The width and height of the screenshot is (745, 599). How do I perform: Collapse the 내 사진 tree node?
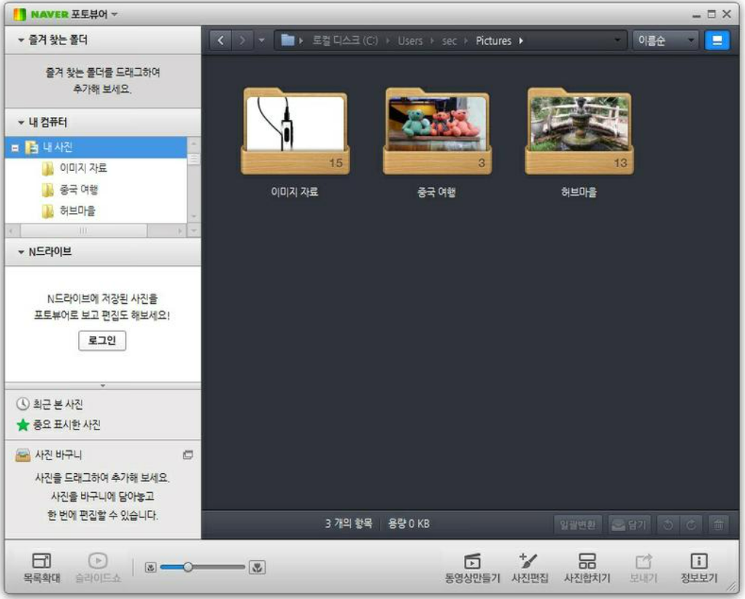tap(15, 148)
